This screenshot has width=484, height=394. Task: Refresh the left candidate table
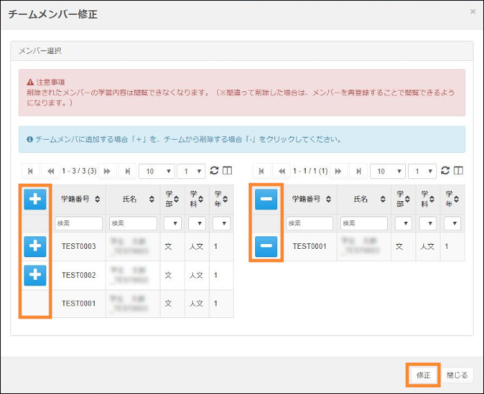(214, 171)
